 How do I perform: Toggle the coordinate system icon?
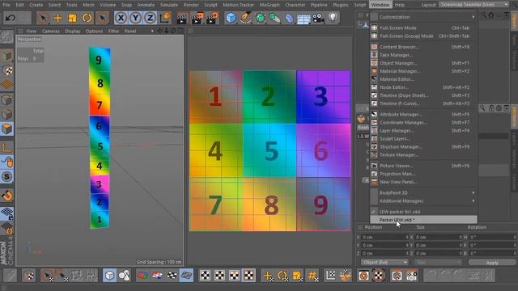[165, 18]
